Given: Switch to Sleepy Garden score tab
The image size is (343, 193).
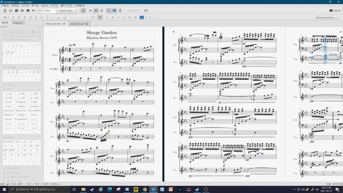Looking at the screenshot, I should pyautogui.click(x=54, y=24).
